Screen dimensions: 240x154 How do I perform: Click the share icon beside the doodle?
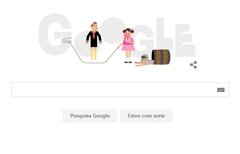[194, 65]
